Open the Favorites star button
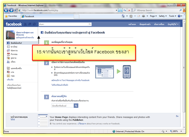Viewport: 189px width, 137px height. 11,16
